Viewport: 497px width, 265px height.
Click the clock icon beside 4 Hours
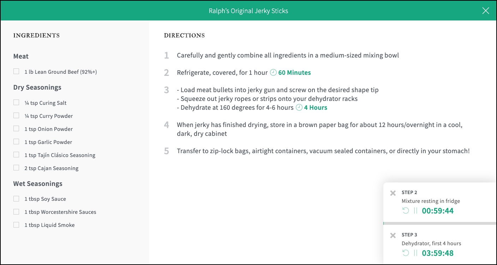[299, 108]
